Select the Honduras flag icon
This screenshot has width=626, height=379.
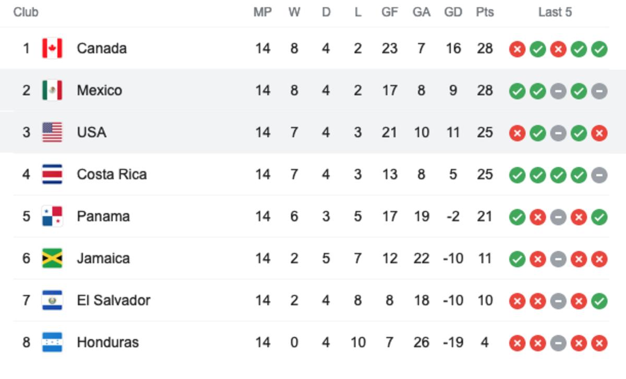pyautogui.click(x=52, y=342)
